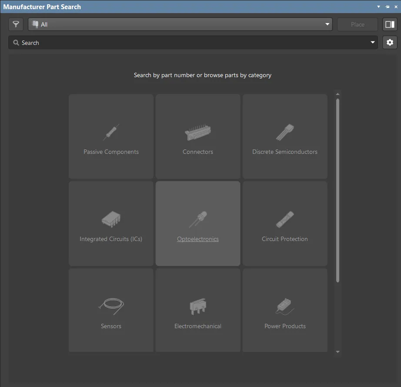The height and width of the screenshot is (387, 401).
Task: Select the Circuit Protection category
Action: click(285, 219)
